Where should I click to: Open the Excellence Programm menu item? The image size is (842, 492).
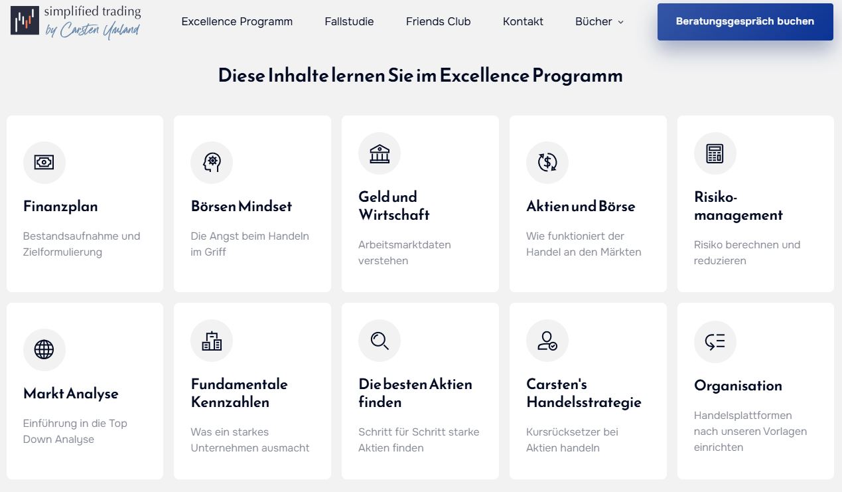click(x=236, y=21)
